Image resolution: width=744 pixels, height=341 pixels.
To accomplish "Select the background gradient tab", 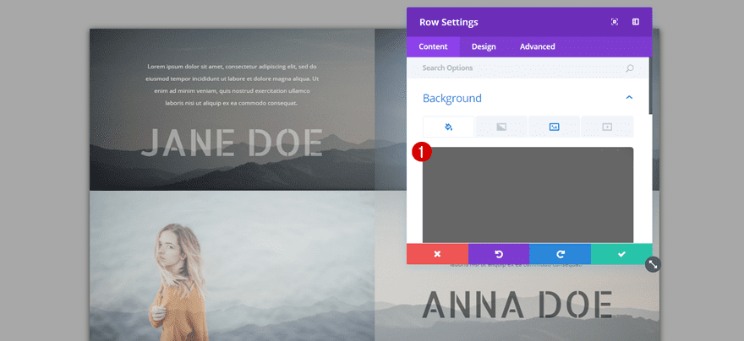I will click(x=501, y=127).
